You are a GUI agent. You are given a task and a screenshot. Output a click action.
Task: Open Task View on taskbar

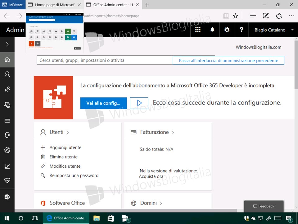pyautogui.click(x=35, y=218)
